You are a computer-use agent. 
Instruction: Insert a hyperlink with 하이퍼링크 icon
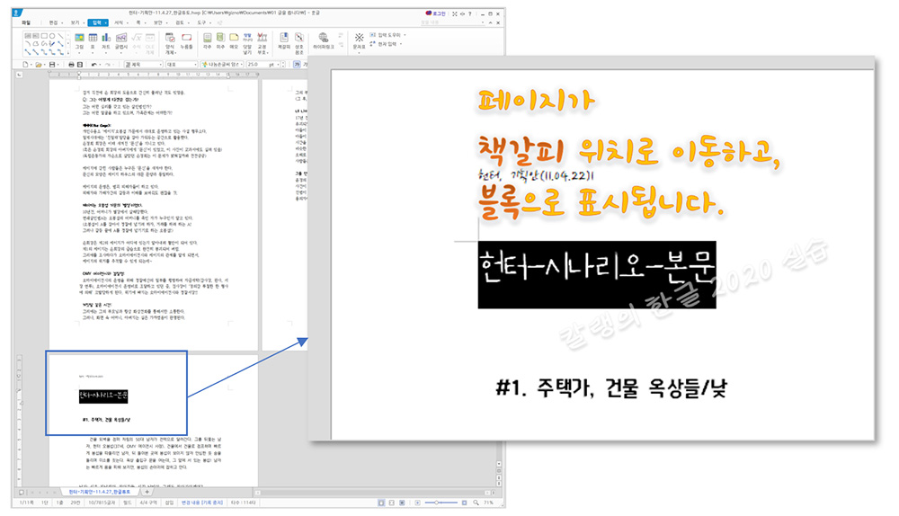[x=324, y=41]
